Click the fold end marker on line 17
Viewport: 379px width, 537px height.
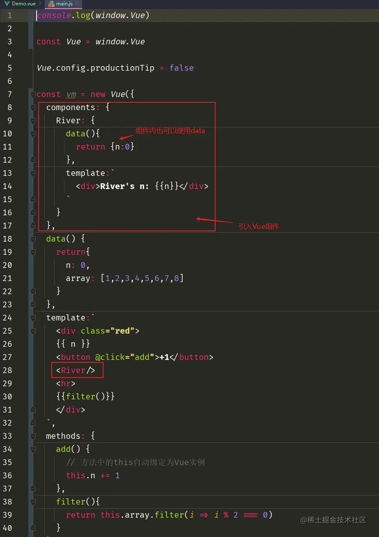(x=33, y=226)
